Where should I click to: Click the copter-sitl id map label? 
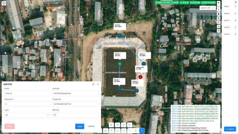click(x=141, y=69)
